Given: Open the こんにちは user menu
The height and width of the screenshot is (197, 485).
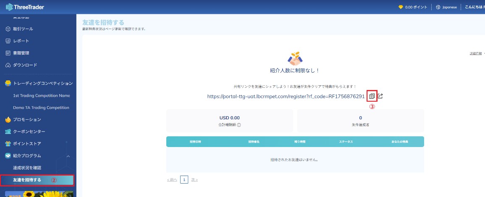Looking at the screenshot, I should pos(475,7).
